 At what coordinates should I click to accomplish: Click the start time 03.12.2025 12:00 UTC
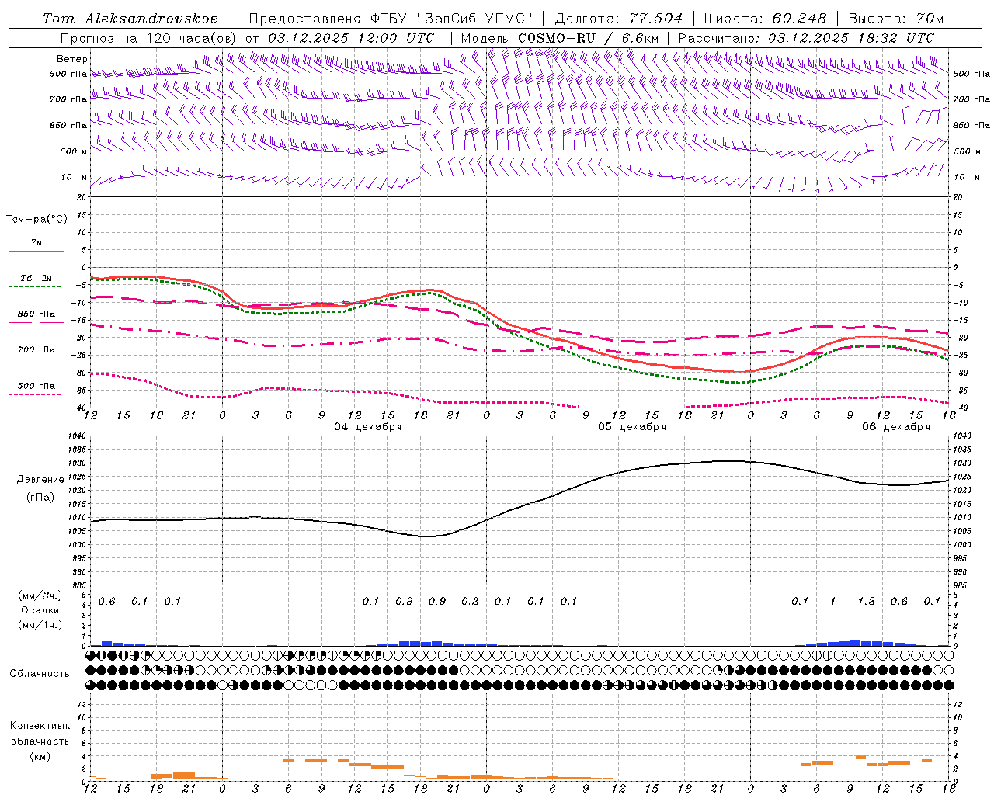point(351,38)
